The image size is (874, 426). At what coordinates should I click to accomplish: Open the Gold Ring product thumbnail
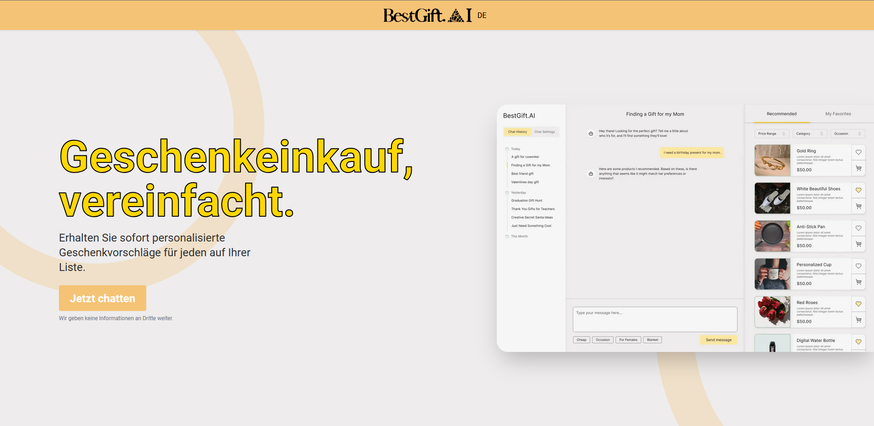click(x=772, y=161)
